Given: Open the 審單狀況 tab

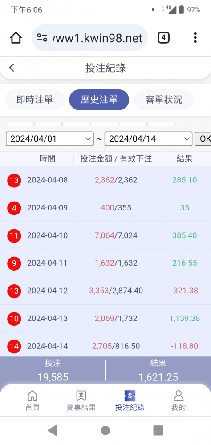Looking at the screenshot, I should coord(163,100).
